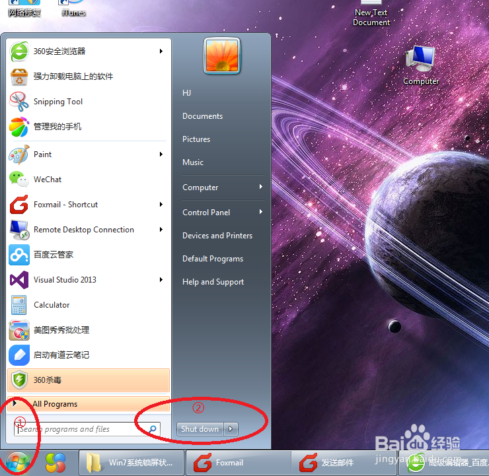Screen dimensions: 489x476
Task: Expand Paint recent files arrow
Action: click(161, 154)
